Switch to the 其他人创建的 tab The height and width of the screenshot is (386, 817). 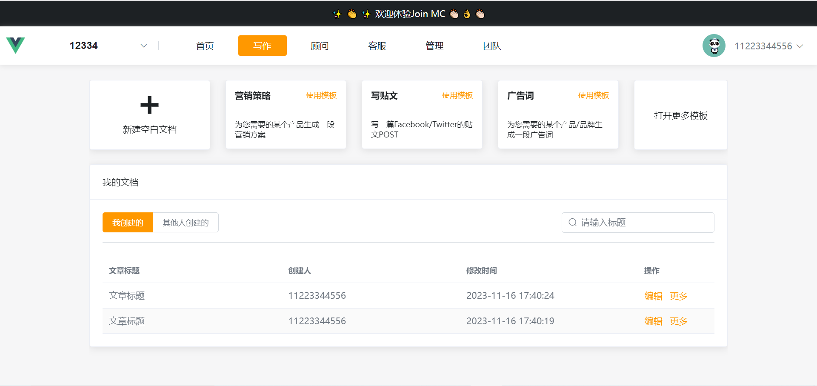click(186, 223)
